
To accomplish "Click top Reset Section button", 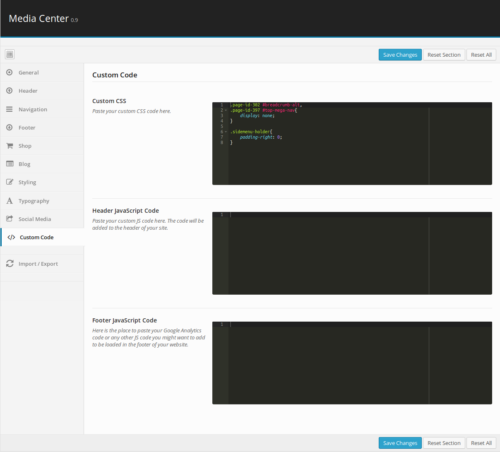I will click(x=444, y=55).
